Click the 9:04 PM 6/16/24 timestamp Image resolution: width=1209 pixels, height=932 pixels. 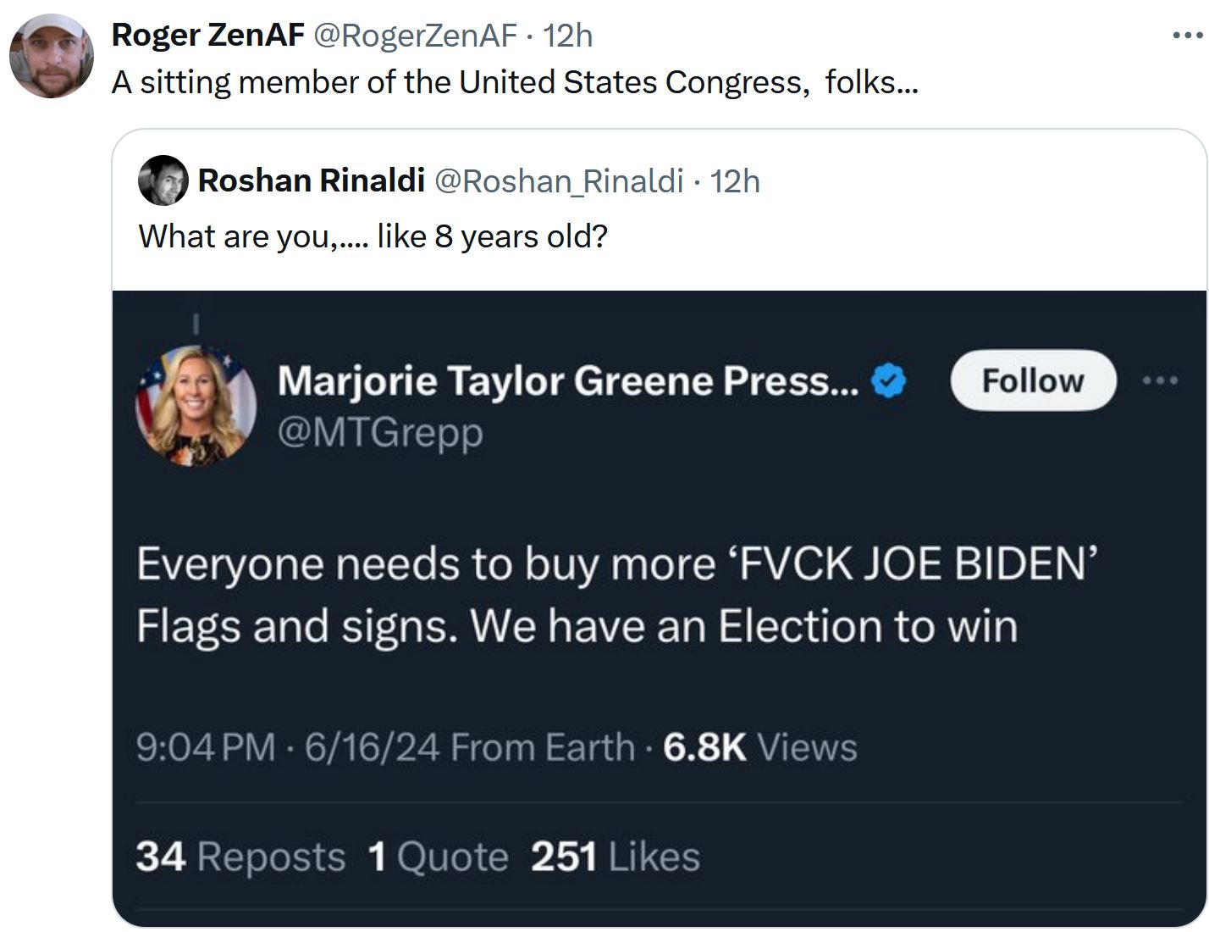coord(288,747)
